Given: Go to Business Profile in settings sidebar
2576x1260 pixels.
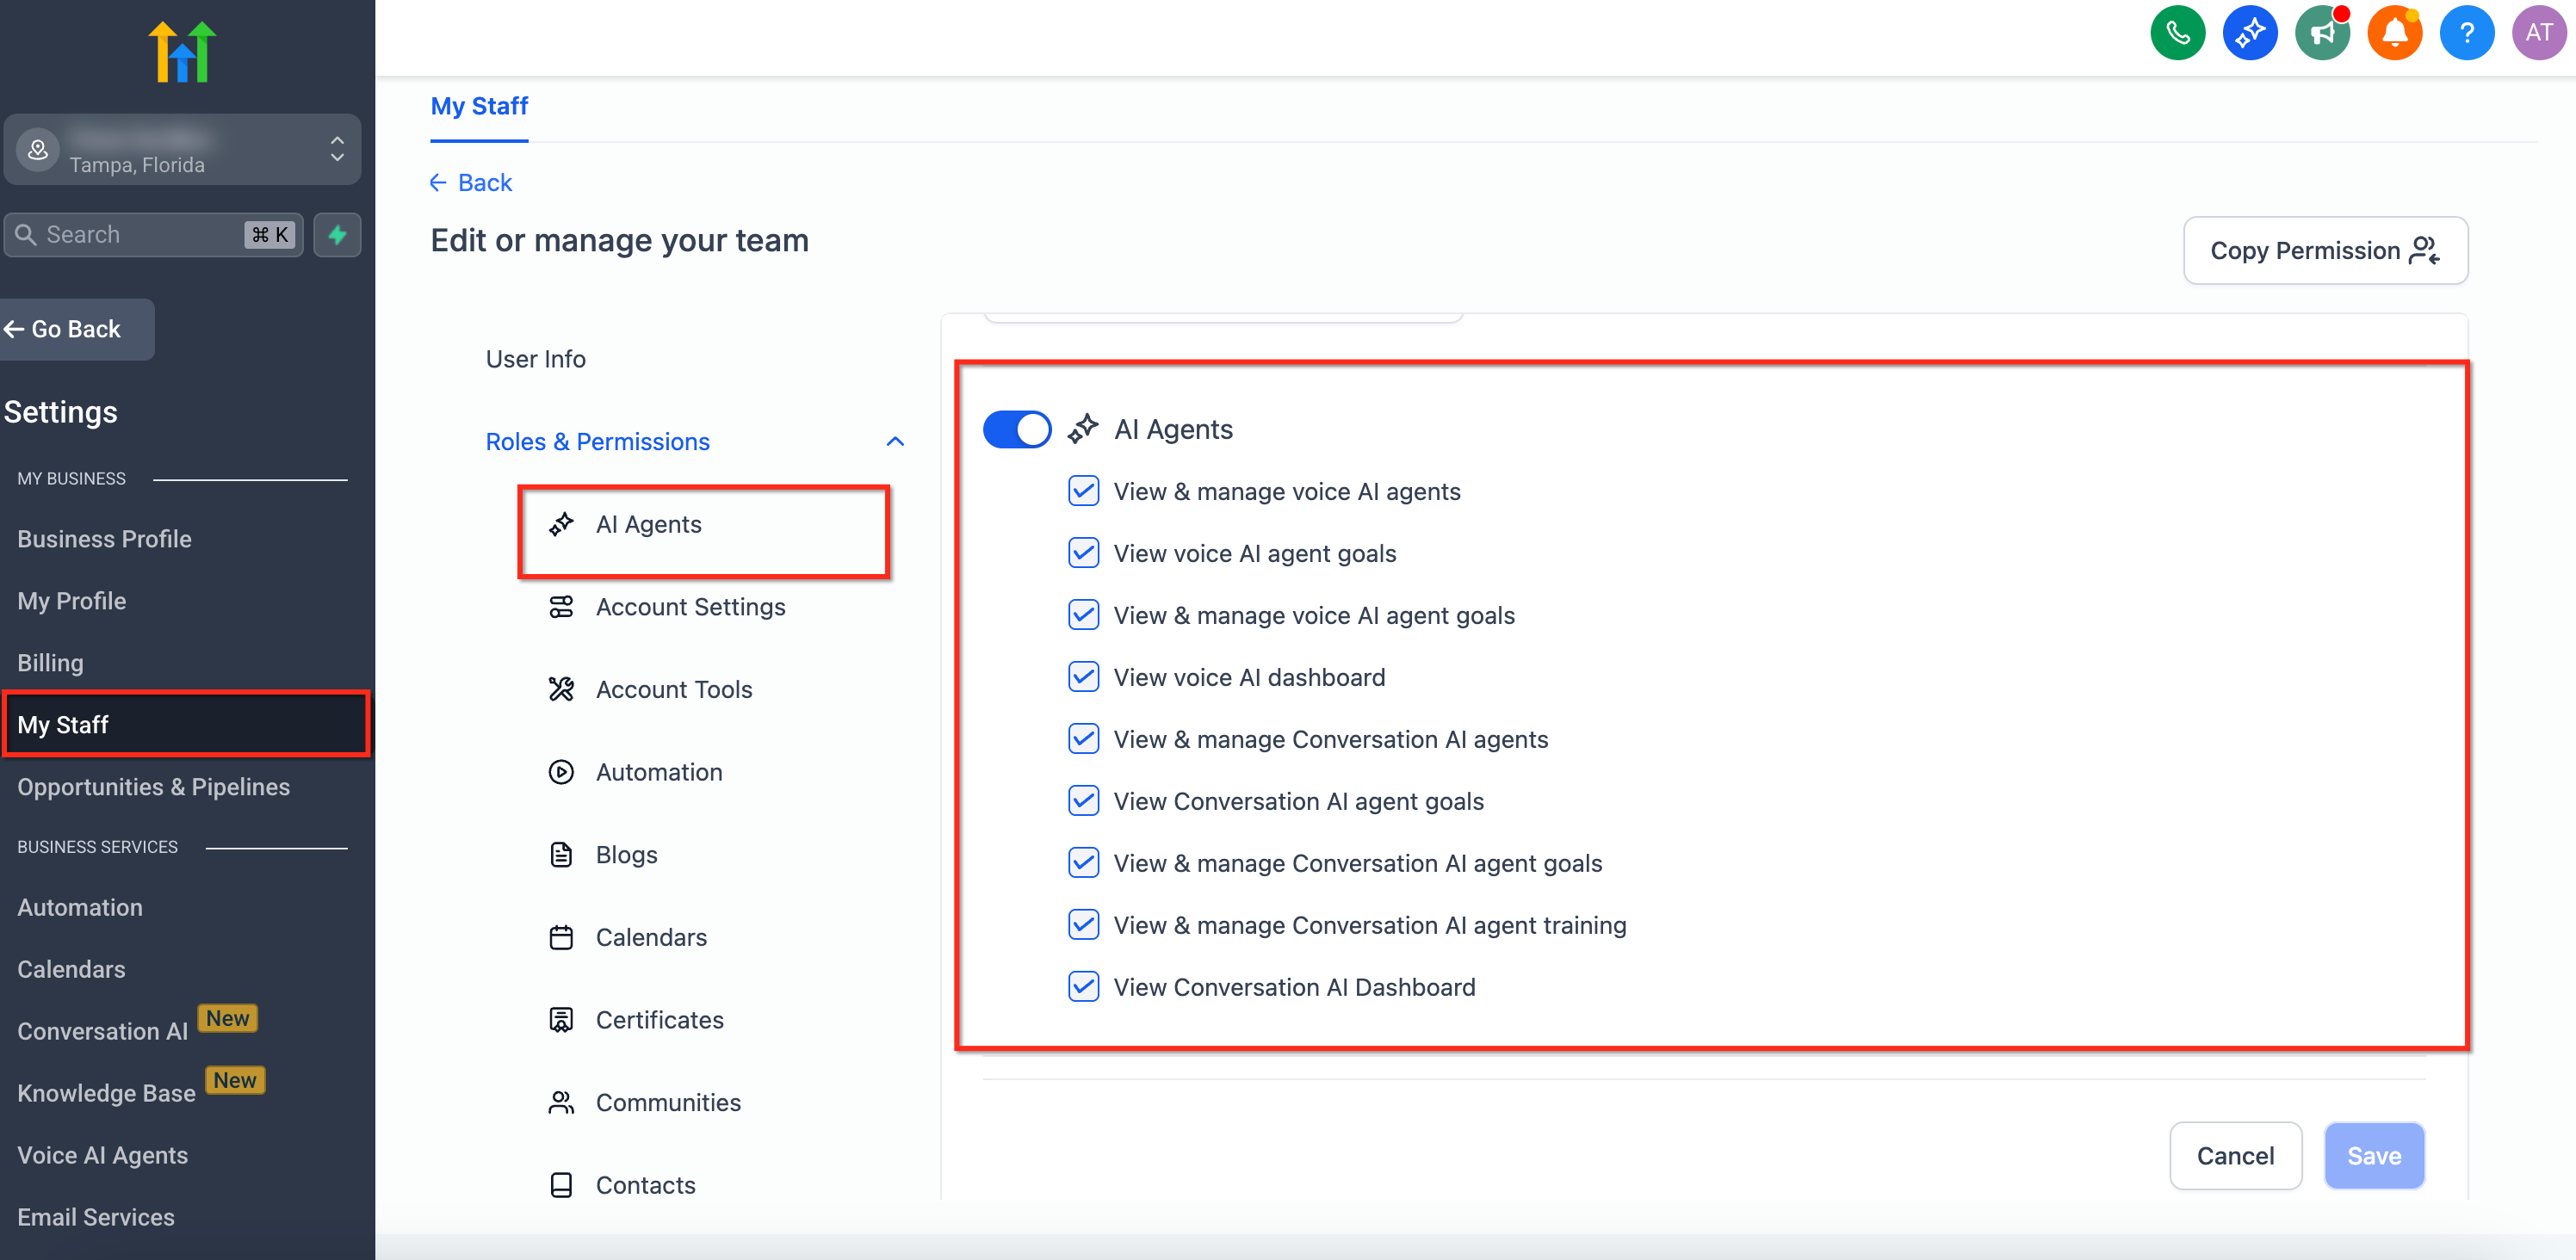Looking at the screenshot, I should 104,539.
